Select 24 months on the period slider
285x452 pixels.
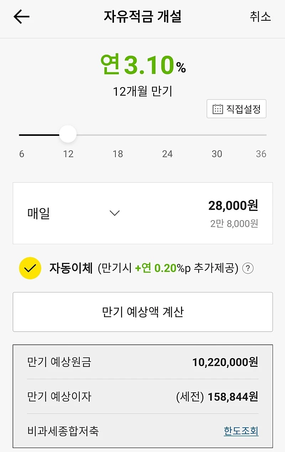[167, 154]
